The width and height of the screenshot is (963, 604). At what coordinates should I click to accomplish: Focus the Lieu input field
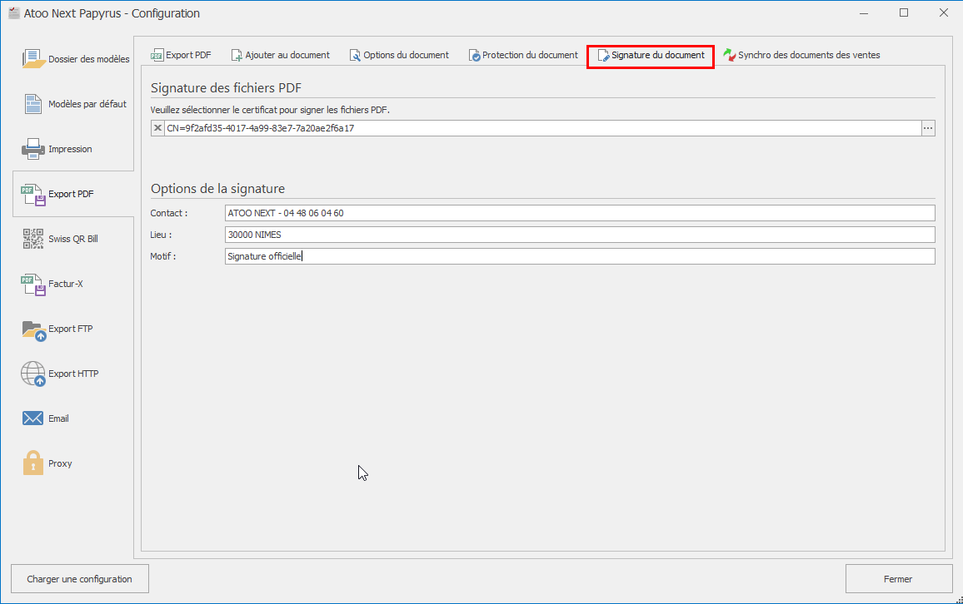[579, 235]
